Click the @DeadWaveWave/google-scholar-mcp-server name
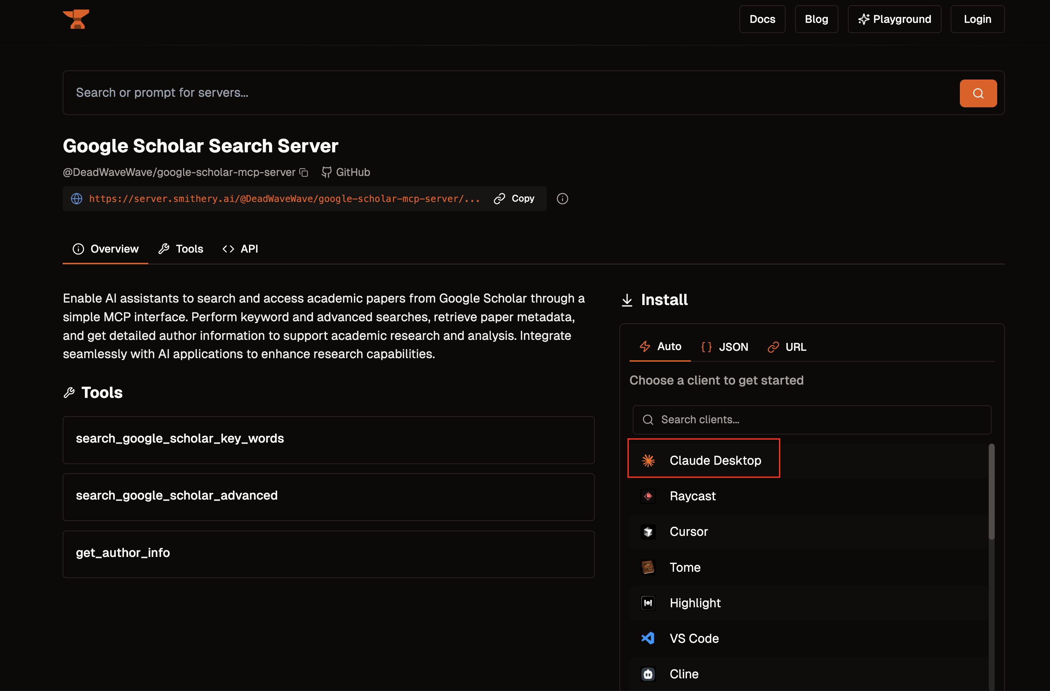Viewport: 1050px width, 691px height. pyautogui.click(x=179, y=172)
